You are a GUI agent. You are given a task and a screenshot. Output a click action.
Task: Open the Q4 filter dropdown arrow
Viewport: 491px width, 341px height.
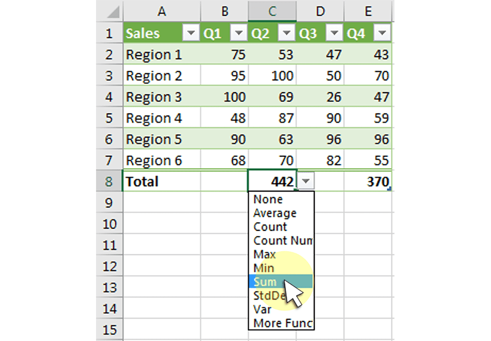[x=382, y=33]
